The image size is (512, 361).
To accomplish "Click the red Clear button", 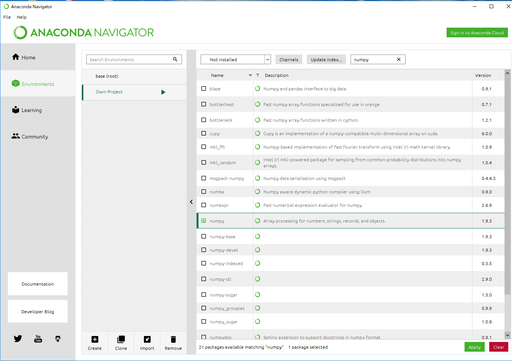I will [499, 347].
